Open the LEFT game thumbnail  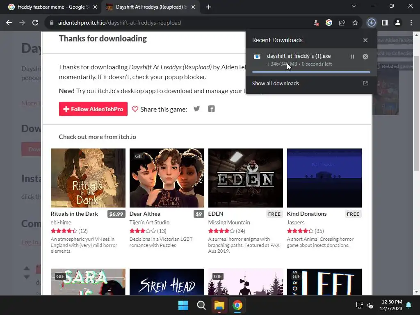point(324,282)
